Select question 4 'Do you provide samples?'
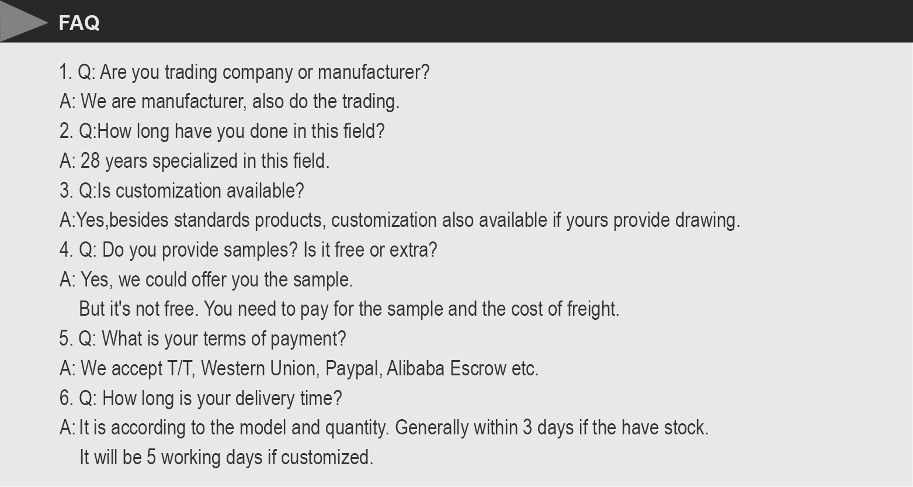 tap(179, 250)
